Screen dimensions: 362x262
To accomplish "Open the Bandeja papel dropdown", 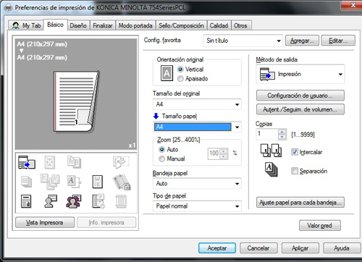I will pos(197,184).
